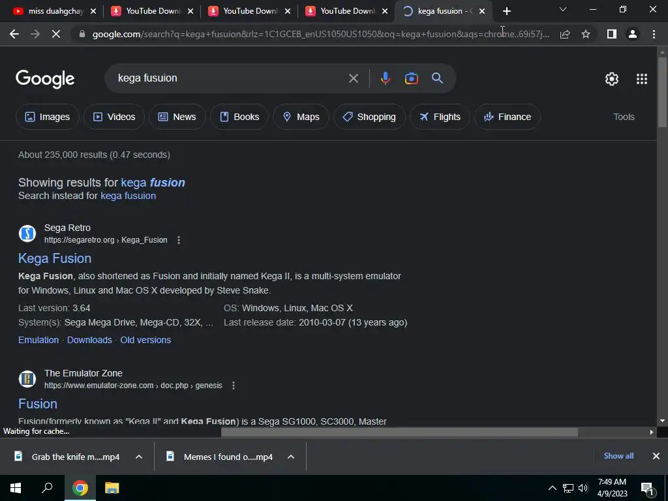Click the horizontal page scrollbar
668x501 pixels.
coord(400,432)
